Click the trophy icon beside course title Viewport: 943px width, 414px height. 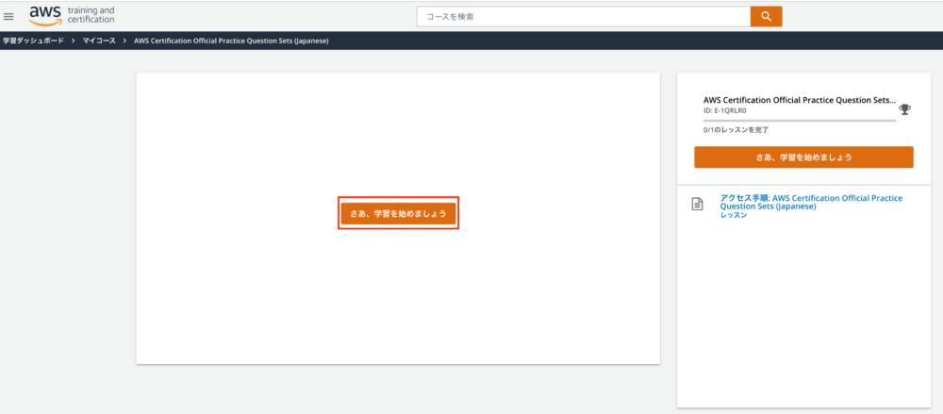tap(904, 109)
